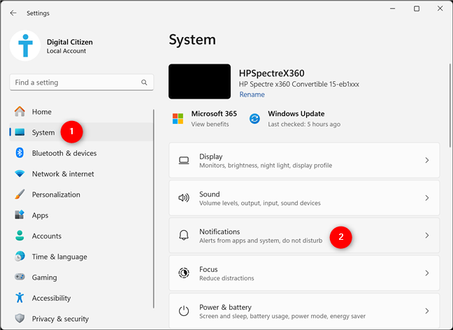Click the Accounts person icon
Viewport: 453px width, 330px height.
click(x=20, y=236)
